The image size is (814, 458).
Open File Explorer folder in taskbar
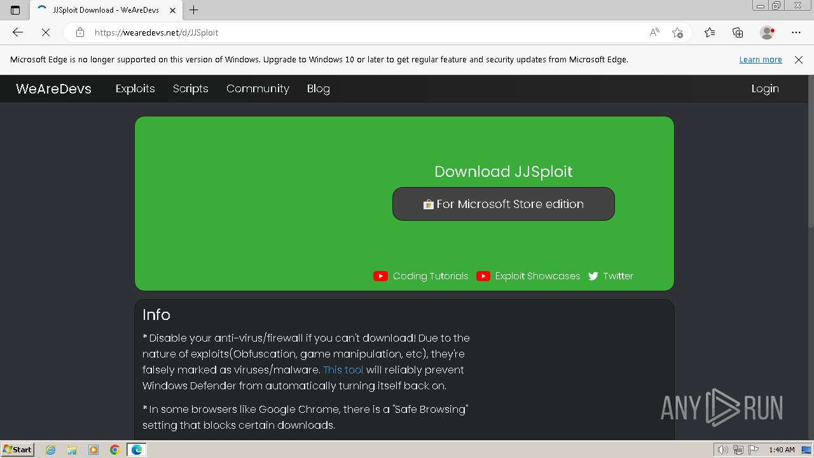pyautogui.click(x=72, y=450)
